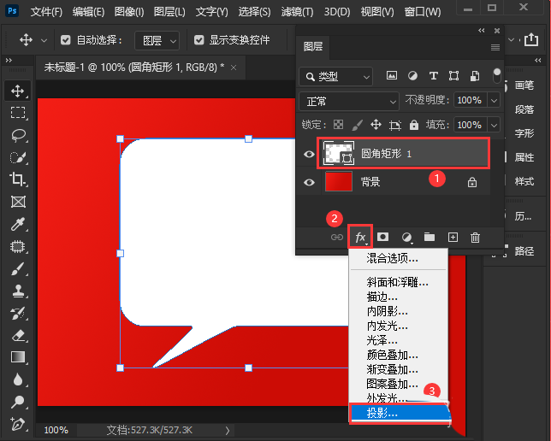Select the Move tool in the toolbox
The height and width of the screenshot is (441, 551).
[18, 91]
